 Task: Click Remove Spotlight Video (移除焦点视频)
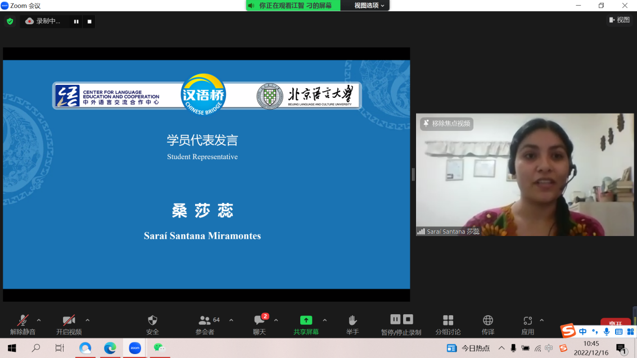coord(447,124)
